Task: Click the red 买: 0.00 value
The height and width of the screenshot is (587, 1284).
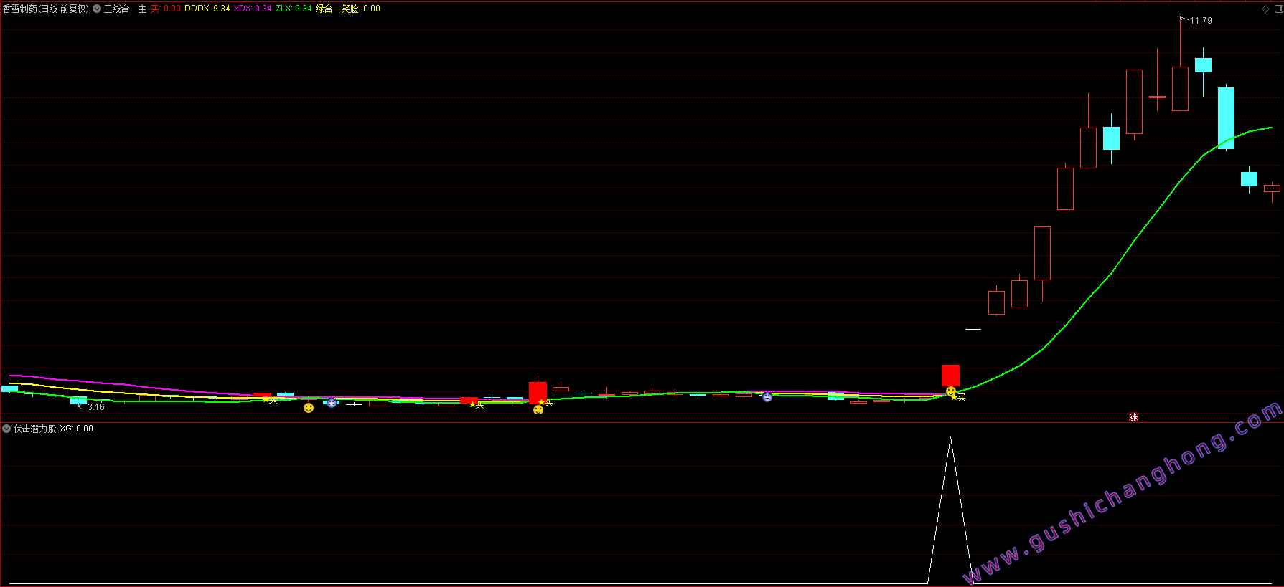Action: click(166, 9)
